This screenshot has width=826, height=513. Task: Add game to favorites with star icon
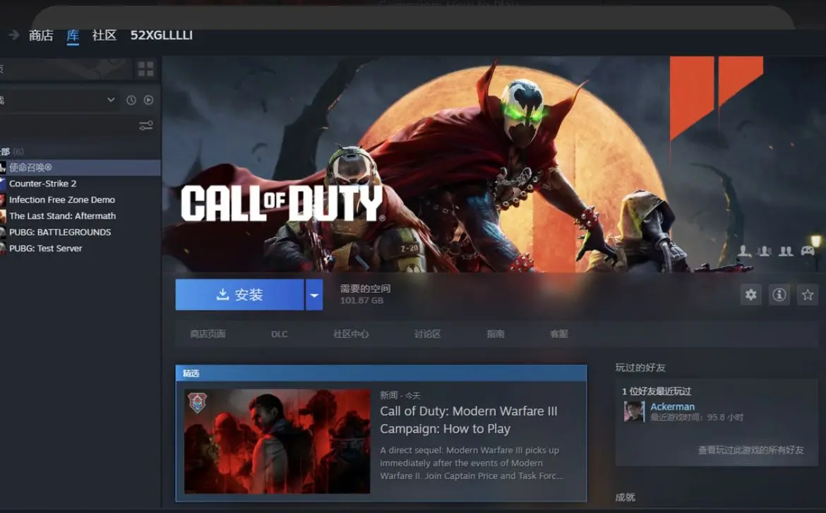point(808,294)
